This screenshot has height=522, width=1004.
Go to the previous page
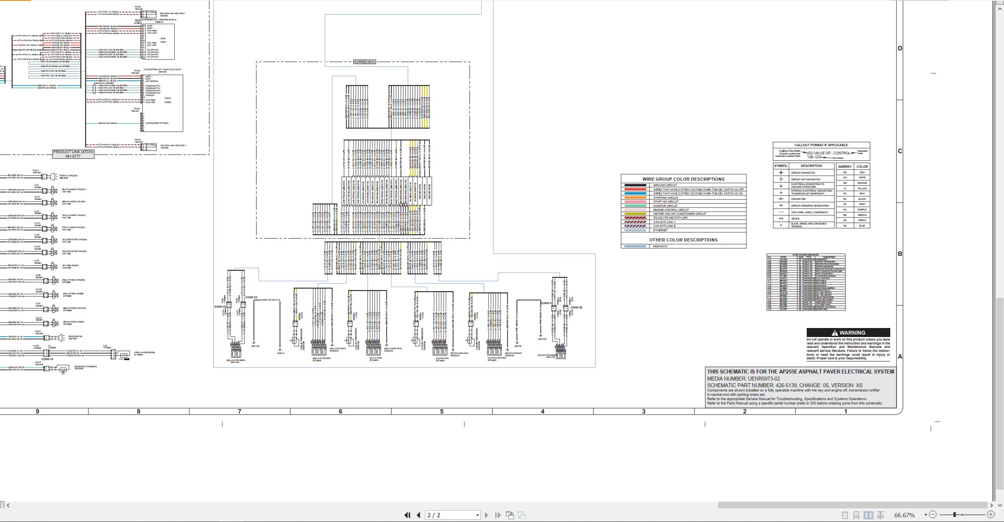click(418, 515)
